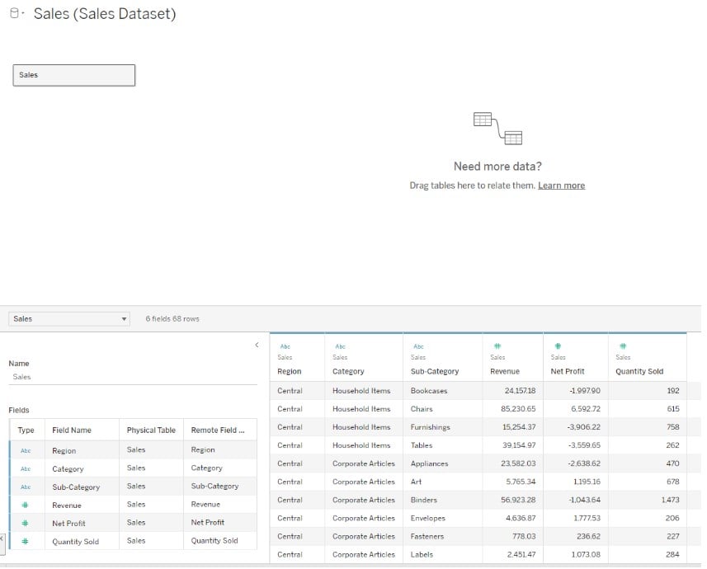
Task: Click the quantity sold value 615
Action: point(672,409)
